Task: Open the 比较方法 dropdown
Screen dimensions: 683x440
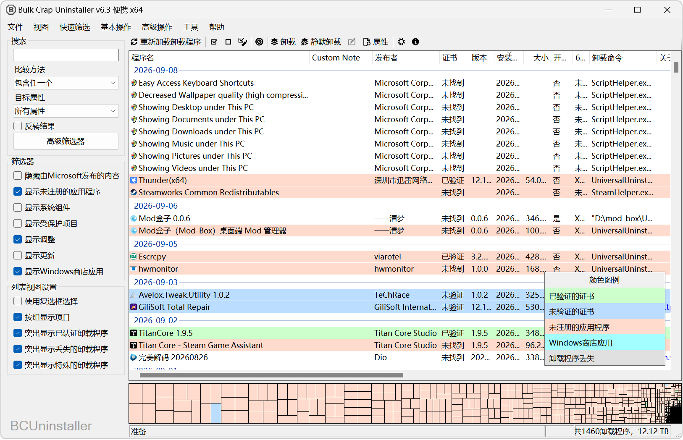Action: click(66, 83)
